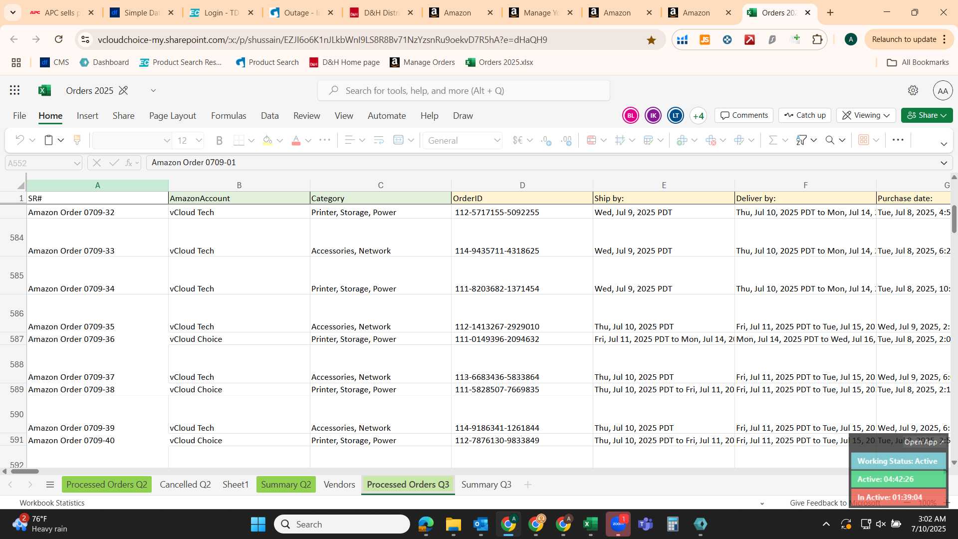Viewport: 958px width, 539px height.
Task: Click the Find and Select magnifier icon
Action: point(830,140)
